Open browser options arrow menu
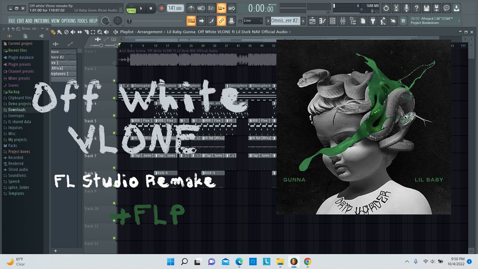The width and height of the screenshot is (478, 269). 4,29
